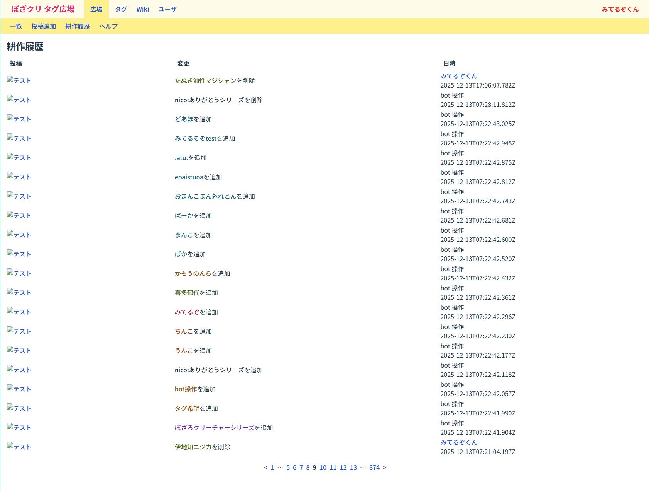Go to the ユーザ tab
Image resolution: width=649 pixels, height=491 pixels.
click(167, 9)
